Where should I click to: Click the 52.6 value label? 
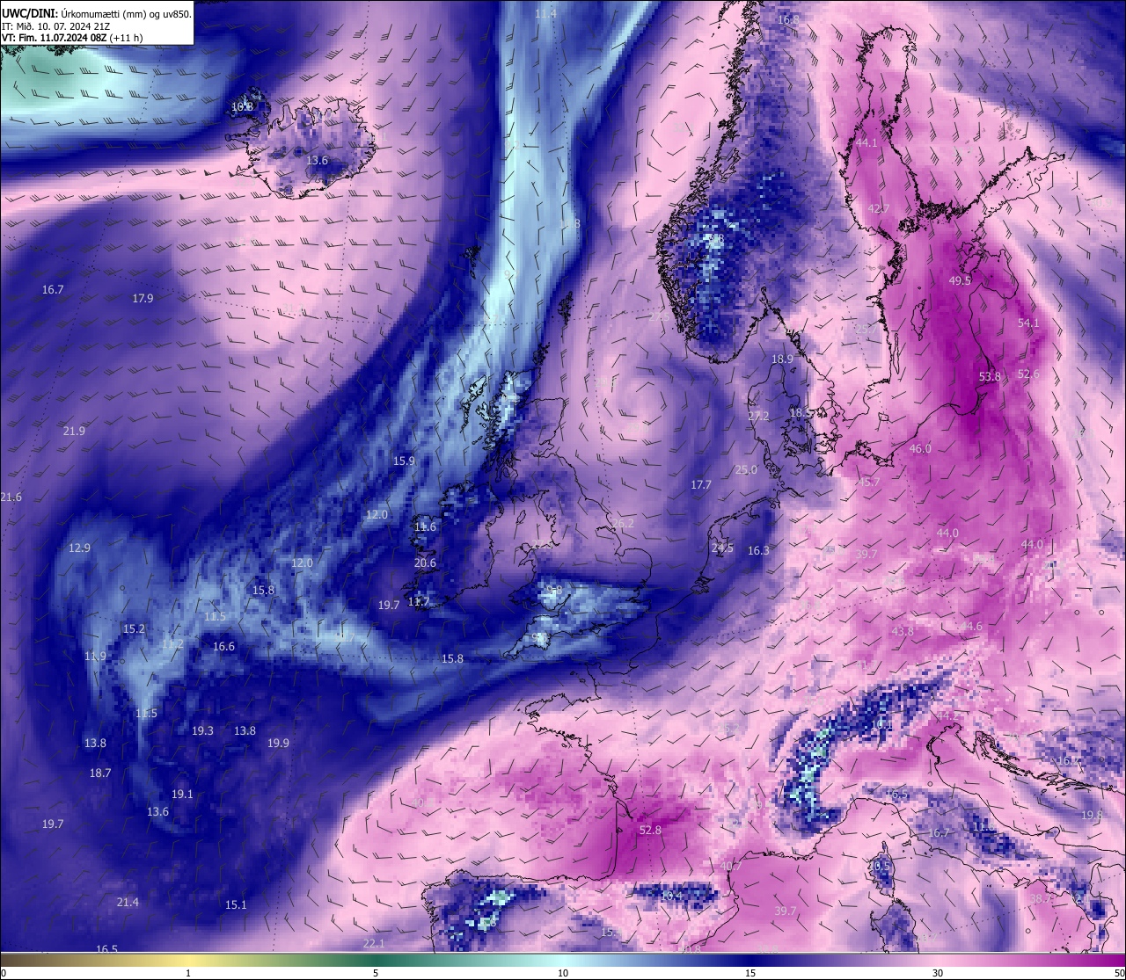pos(1028,374)
